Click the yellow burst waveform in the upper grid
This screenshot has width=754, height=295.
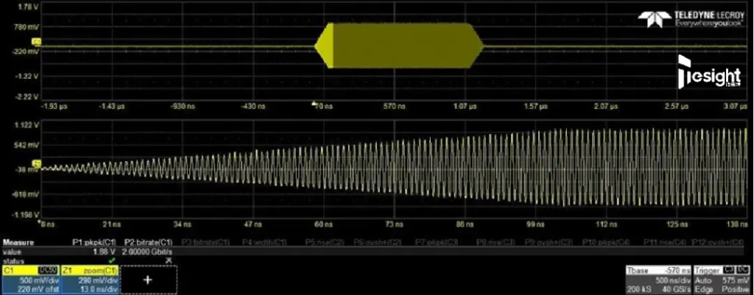[399, 46]
